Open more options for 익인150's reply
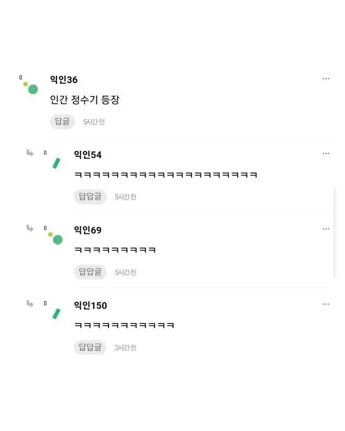Image resolution: width=345 pixels, height=431 pixels. (x=326, y=304)
